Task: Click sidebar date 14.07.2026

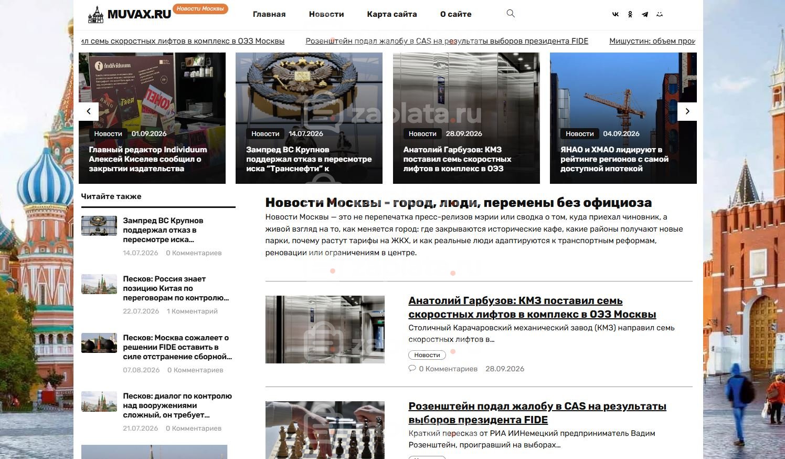Action: pyautogui.click(x=141, y=253)
